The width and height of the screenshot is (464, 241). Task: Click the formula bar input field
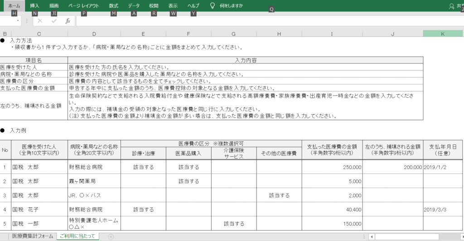(267, 21)
